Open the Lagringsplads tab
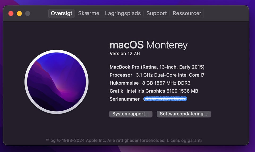The height and width of the screenshot is (152, 255). pyautogui.click(x=123, y=13)
